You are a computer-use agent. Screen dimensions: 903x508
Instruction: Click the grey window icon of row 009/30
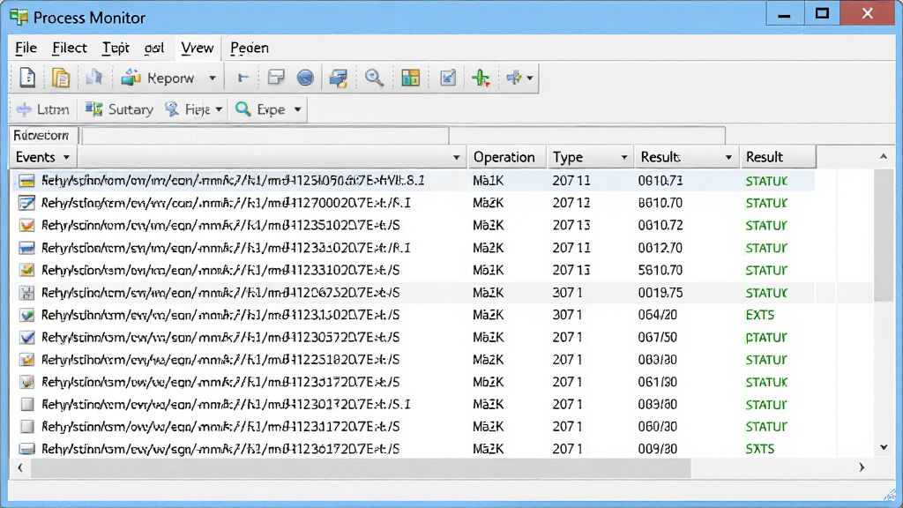point(26,449)
